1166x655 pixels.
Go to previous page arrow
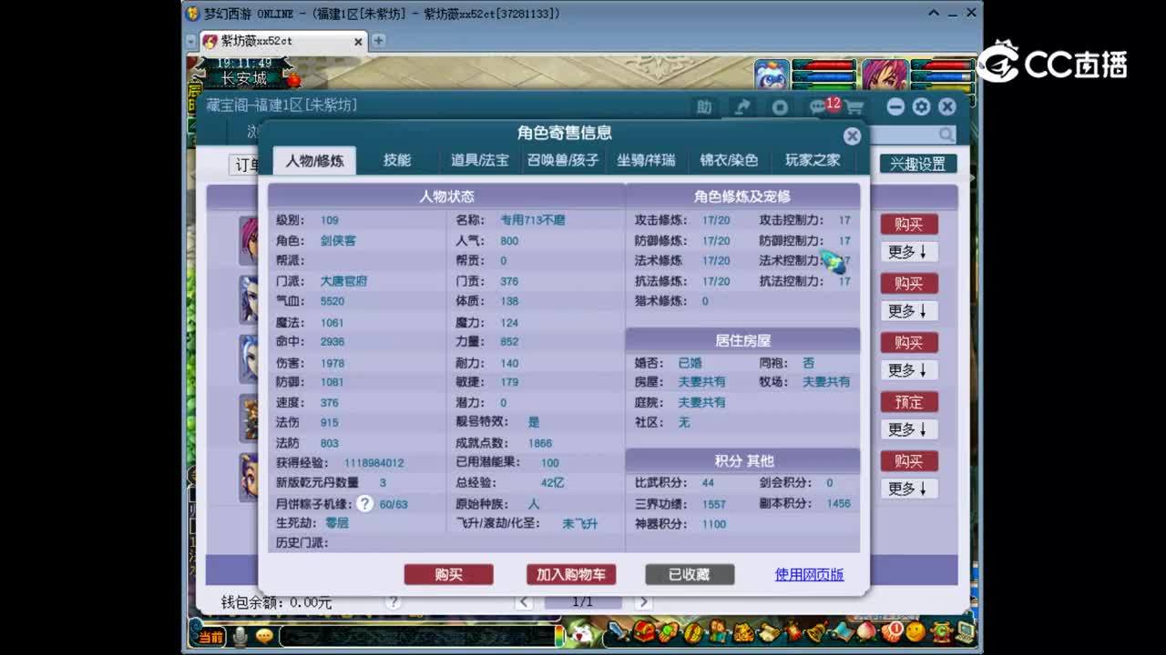tap(524, 602)
